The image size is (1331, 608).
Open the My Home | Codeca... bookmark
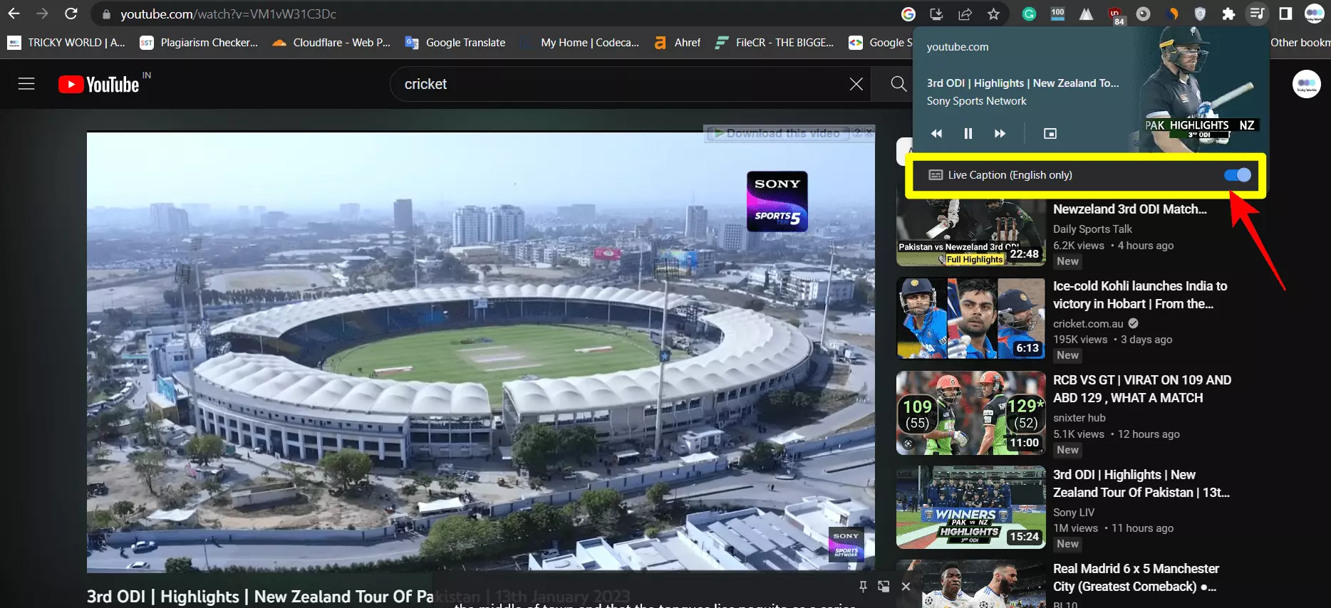coord(580,43)
